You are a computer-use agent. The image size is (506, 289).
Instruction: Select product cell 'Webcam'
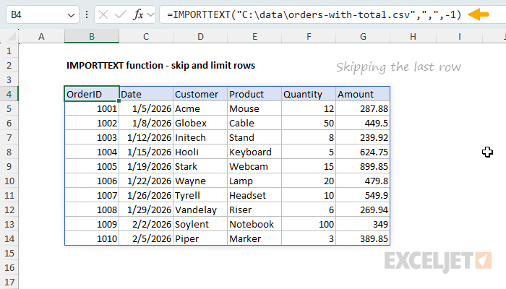pos(254,166)
